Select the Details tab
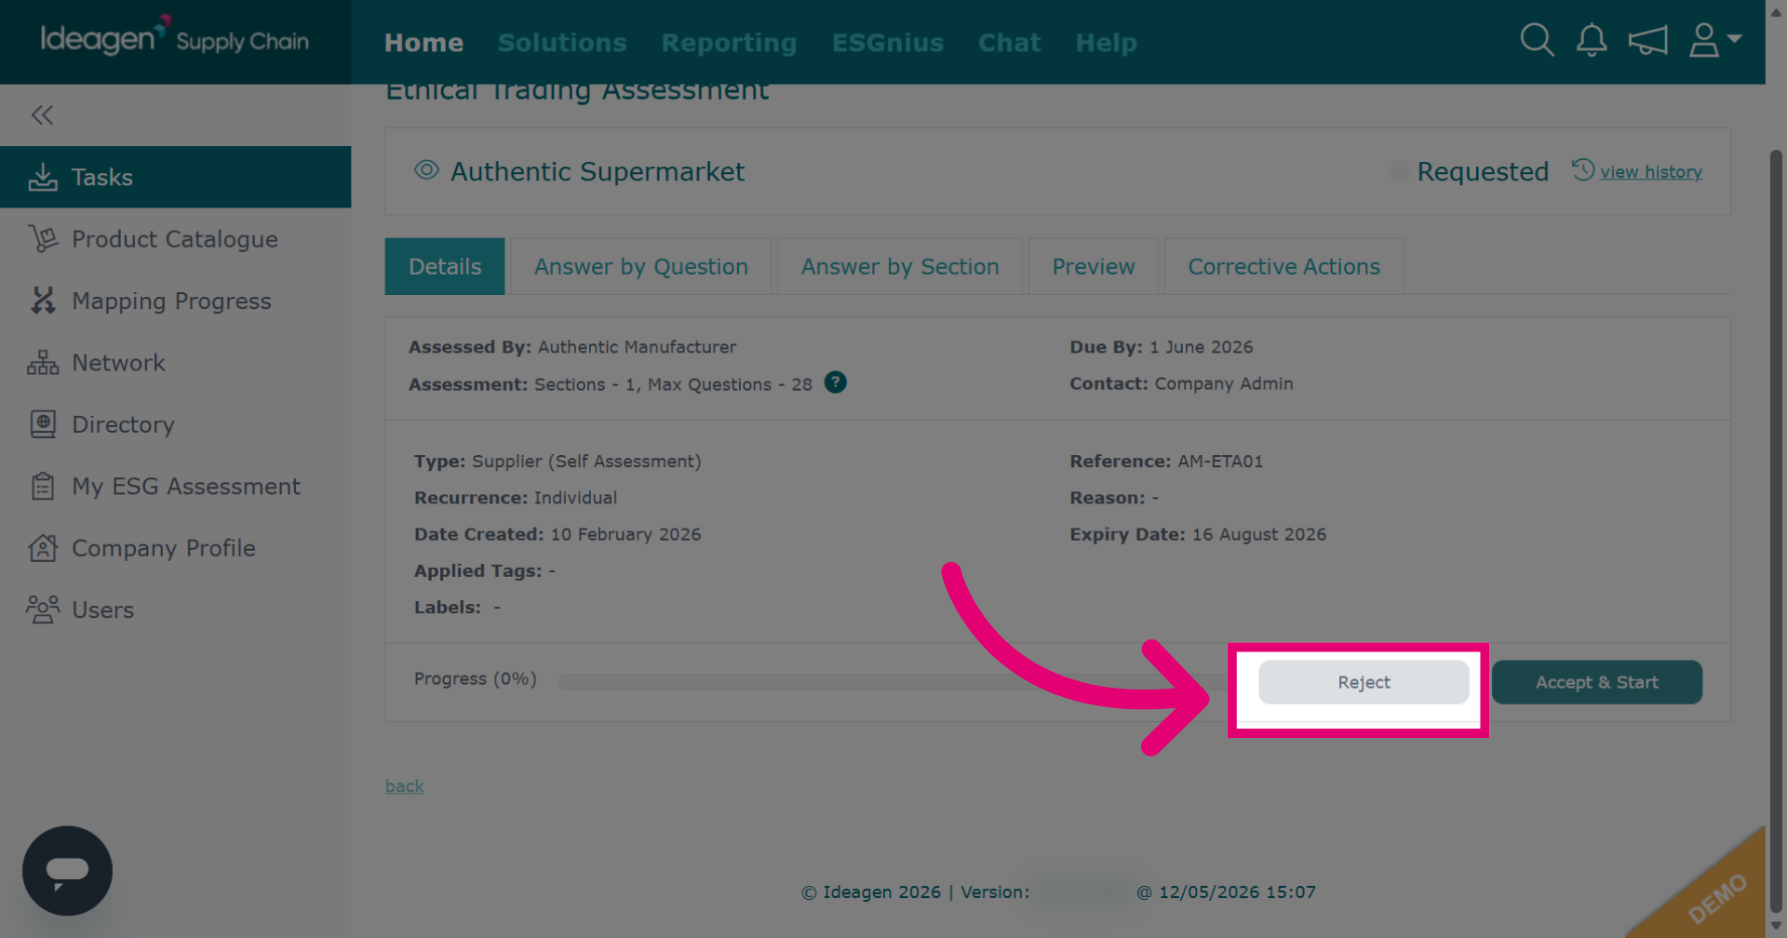The image size is (1787, 938). coord(445,267)
